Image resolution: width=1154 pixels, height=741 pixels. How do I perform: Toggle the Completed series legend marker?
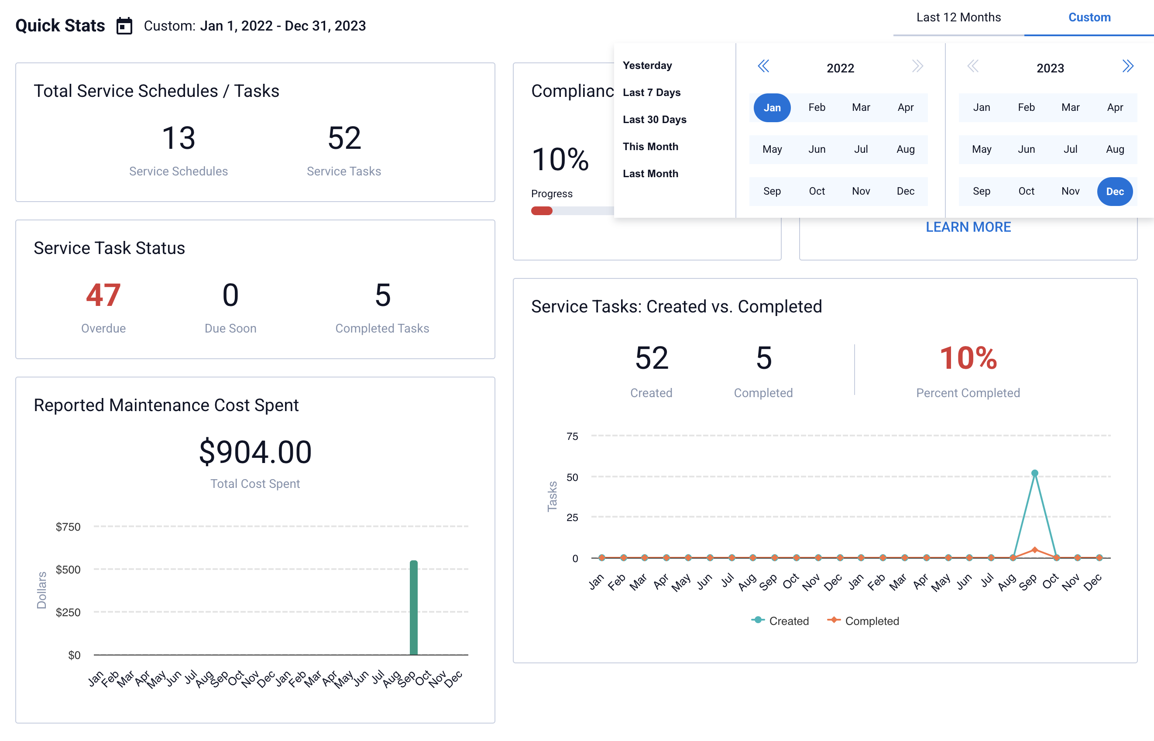click(x=834, y=620)
